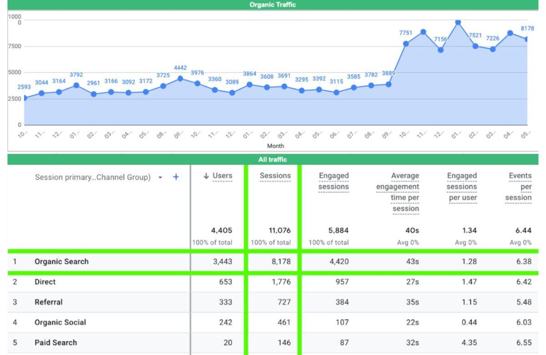Click the All traffic section header

point(273,159)
